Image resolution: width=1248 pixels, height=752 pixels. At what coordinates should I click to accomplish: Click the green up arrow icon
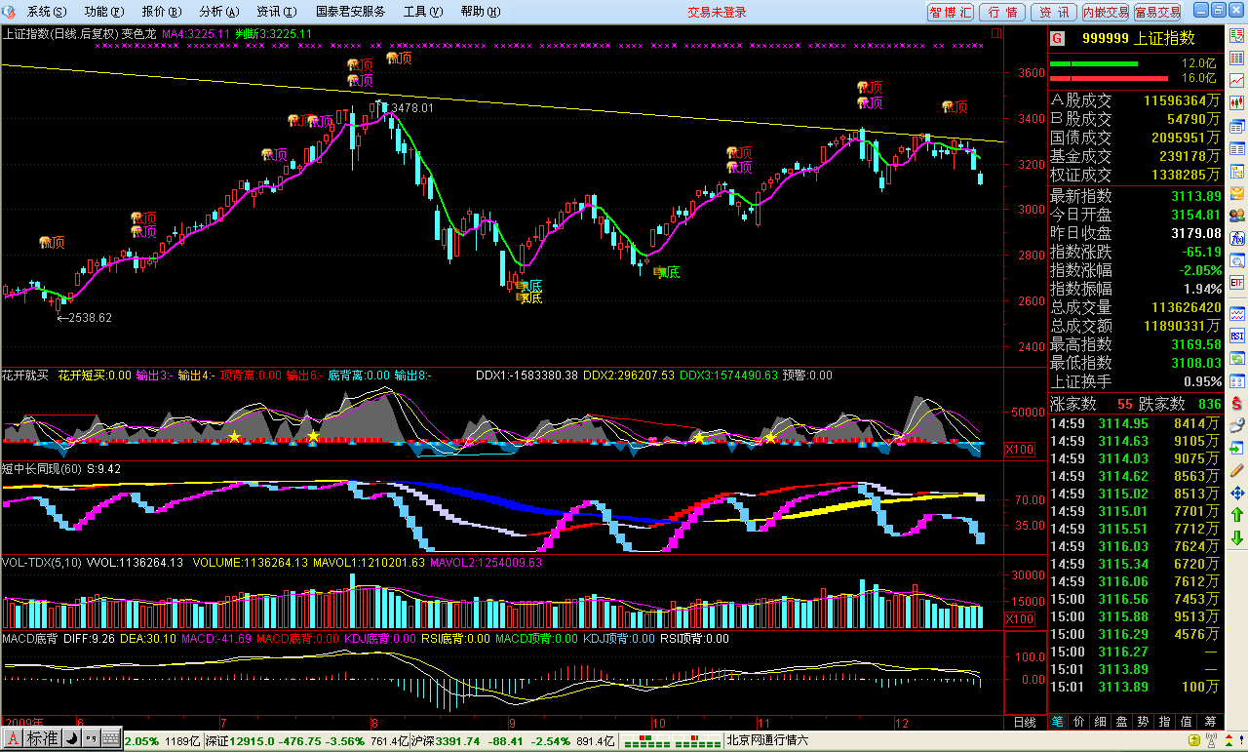1236,515
